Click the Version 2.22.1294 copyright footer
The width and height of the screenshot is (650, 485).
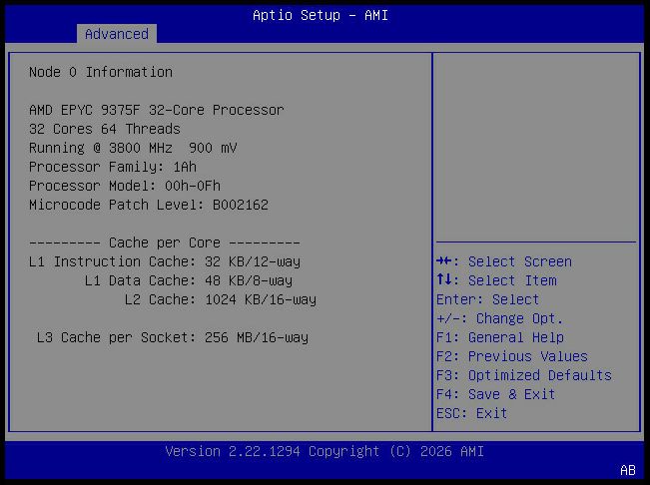[x=325, y=451]
